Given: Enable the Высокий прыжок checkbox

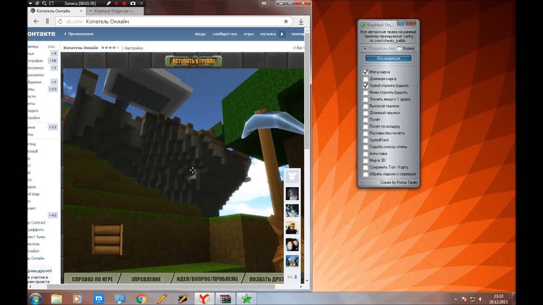Looking at the screenshot, I should [x=366, y=106].
